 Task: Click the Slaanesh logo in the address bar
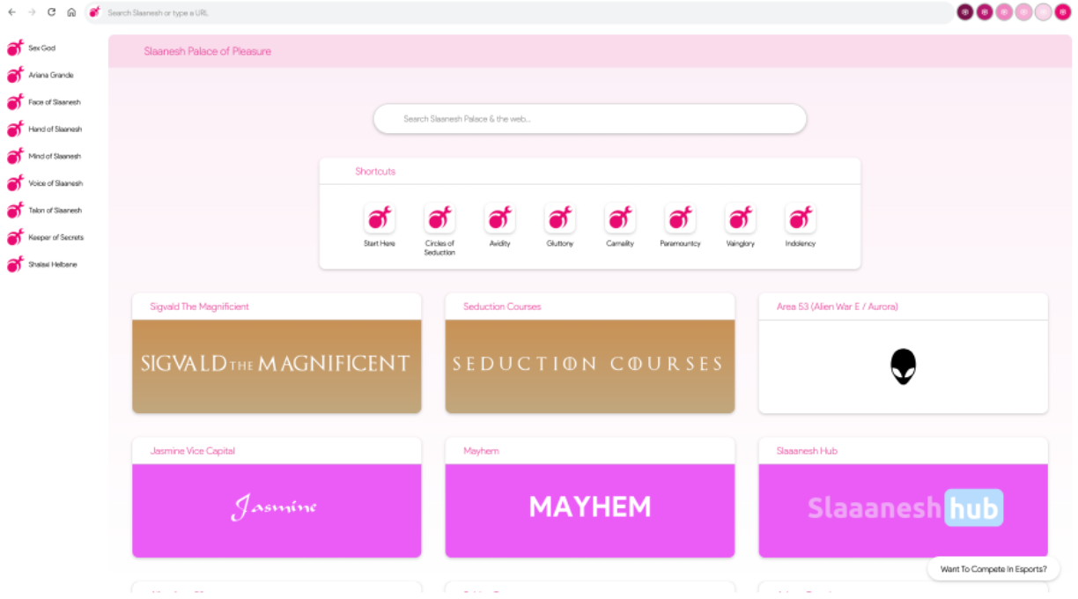pos(94,12)
